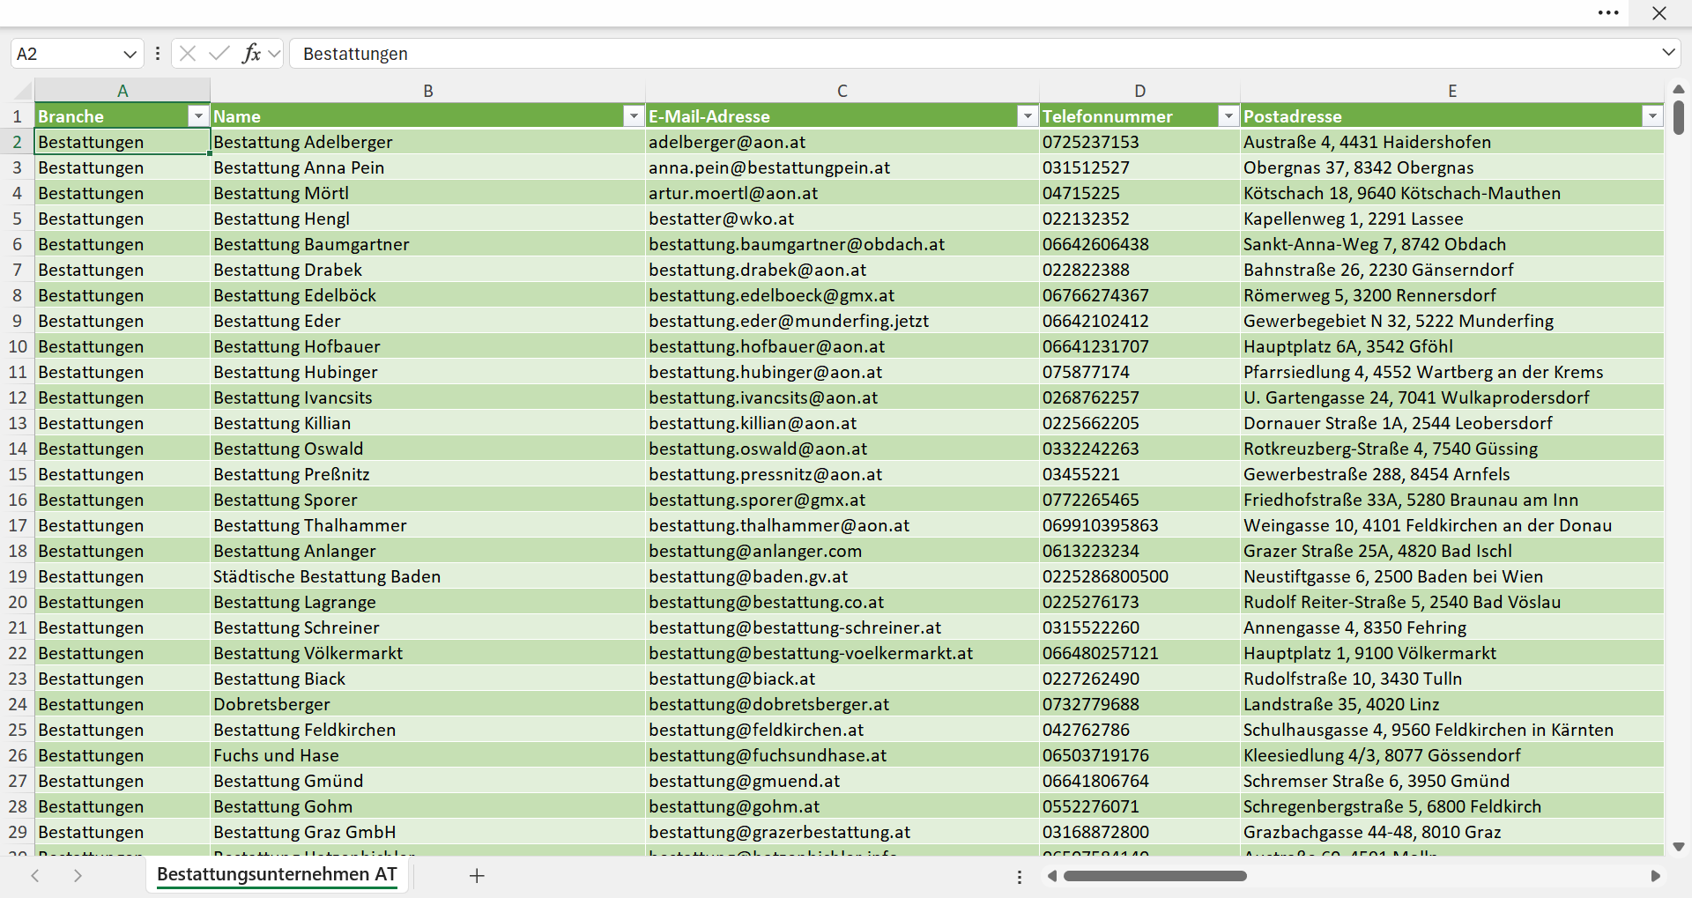Close the window with the X button
The width and height of the screenshot is (1692, 898).
tap(1659, 13)
